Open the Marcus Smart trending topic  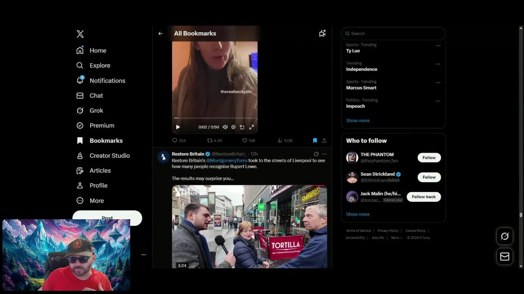361,87
